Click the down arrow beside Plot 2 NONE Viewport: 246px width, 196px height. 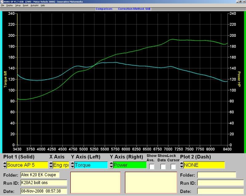click(182, 167)
